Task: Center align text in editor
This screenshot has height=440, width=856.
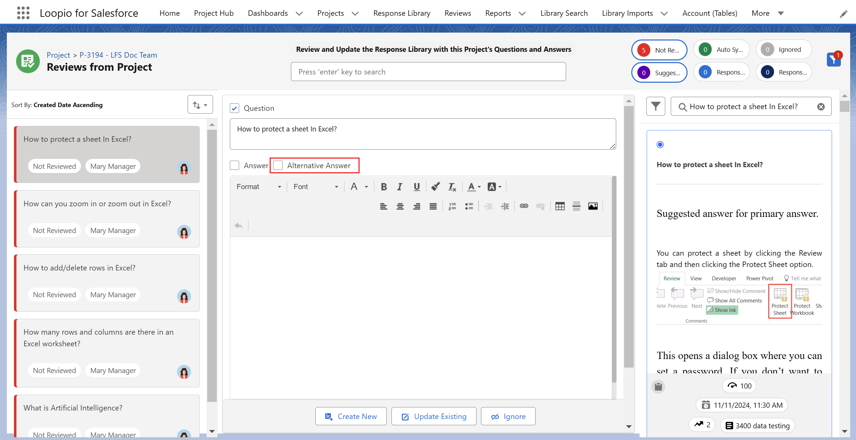Action: point(400,206)
